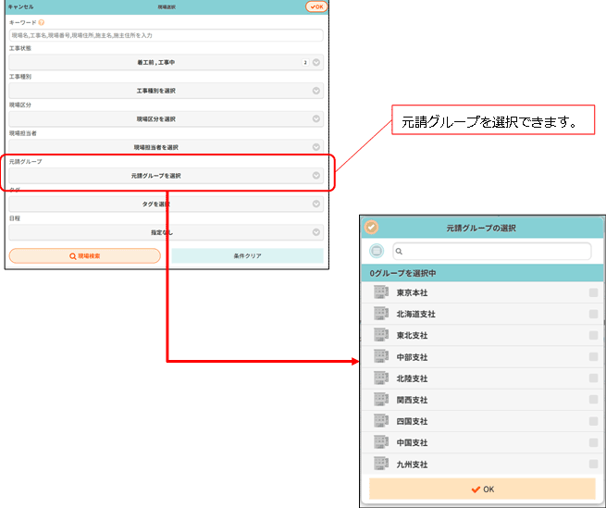Tick the 東北支社 checkbox
606x508 pixels.
(593, 335)
